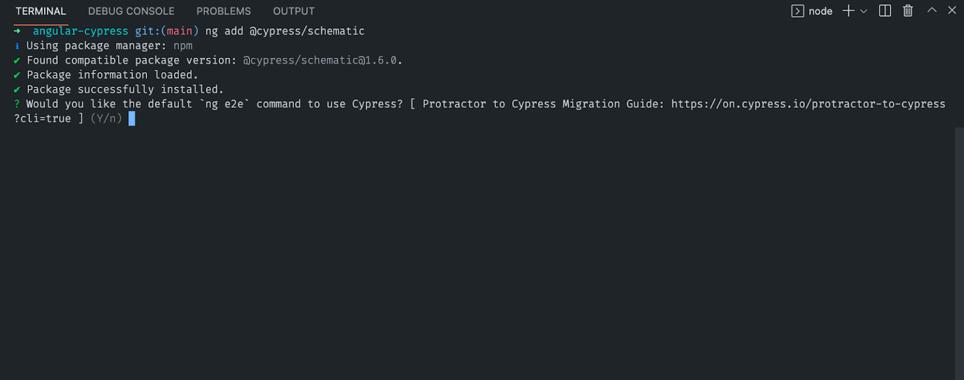
Task: Open the protractor-to-cypress migration guide URL
Action: pyautogui.click(x=808, y=104)
